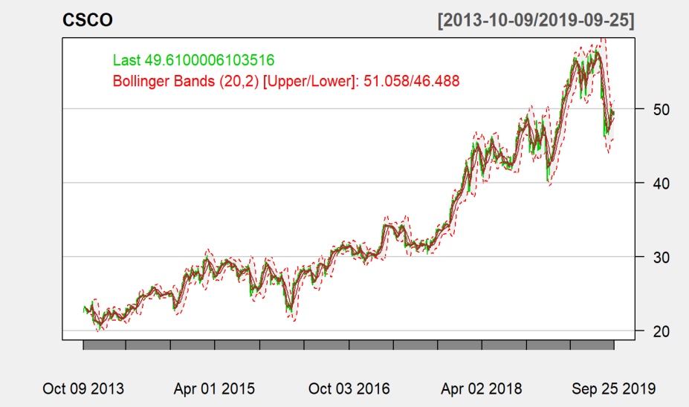Click the first price point at chart's left start
The image size is (689, 407).
tap(83, 308)
